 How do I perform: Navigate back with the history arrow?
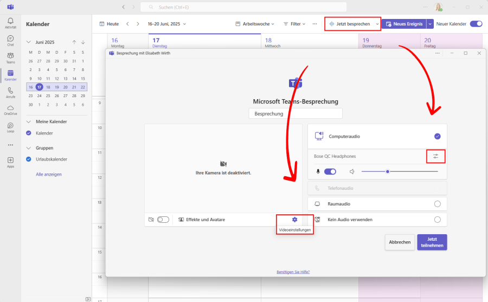[x=124, y=7]
